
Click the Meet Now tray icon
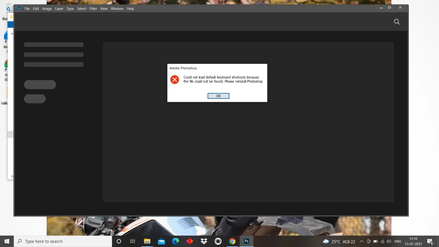tap(369, 242)
